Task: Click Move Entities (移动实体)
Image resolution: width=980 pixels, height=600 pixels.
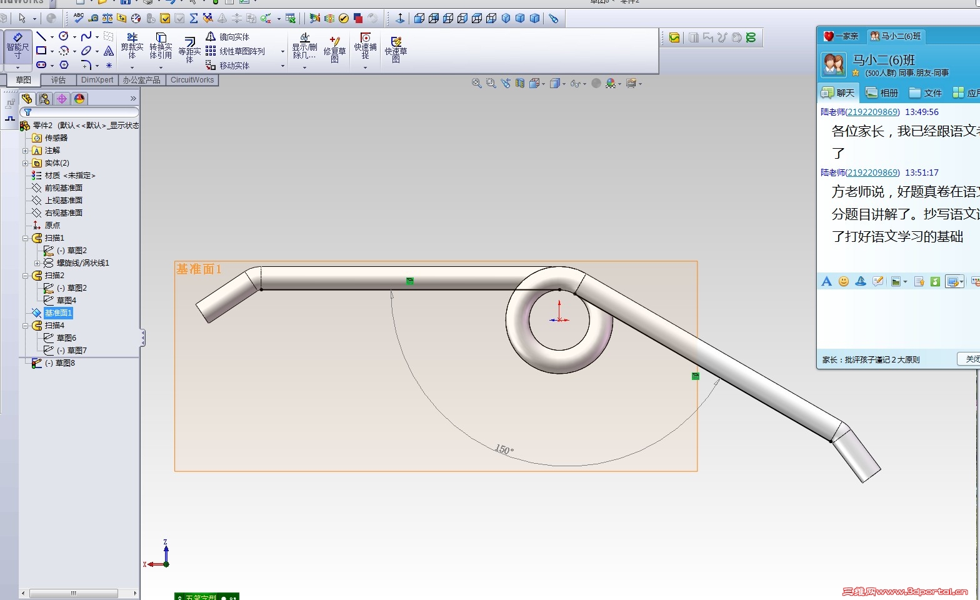Action: 227,66
